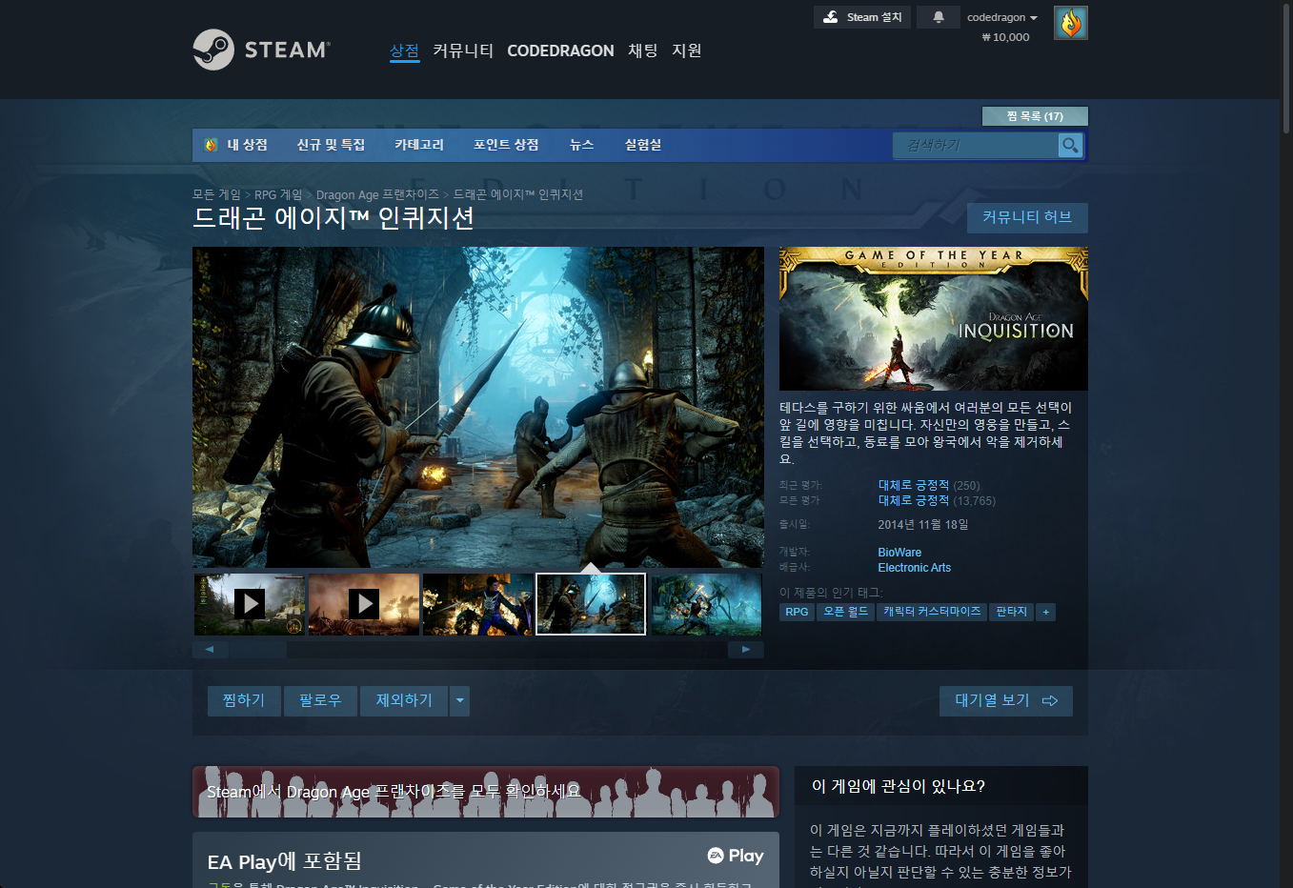Open the 뉴스 menu
The image size is (1293, 888).
pos(581,145)
